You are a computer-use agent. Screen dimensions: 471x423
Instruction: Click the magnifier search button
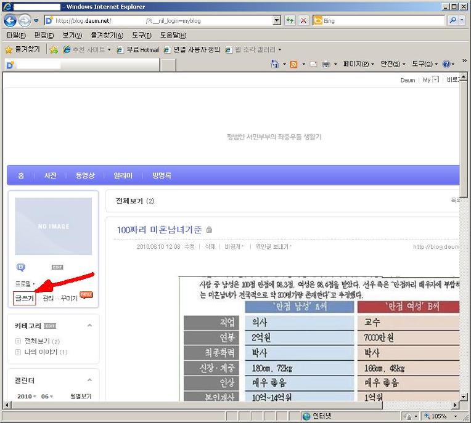pos(453,20)
